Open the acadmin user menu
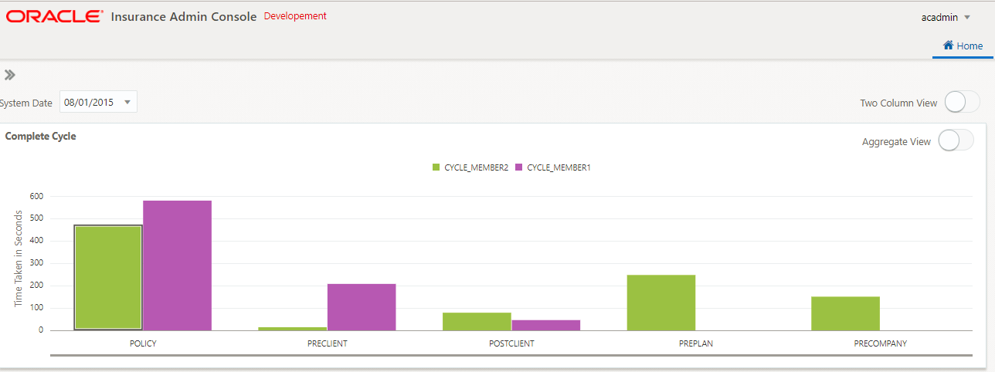Viewport: 995px width, 372px height. [946, 17]
